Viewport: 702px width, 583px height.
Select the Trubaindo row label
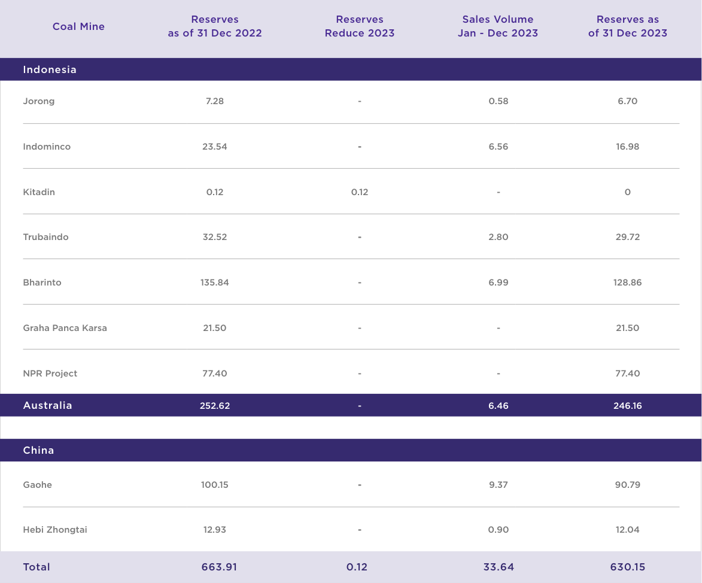45,237
